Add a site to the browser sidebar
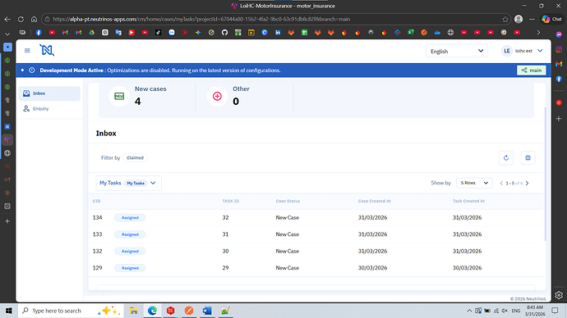 (559, 119)
